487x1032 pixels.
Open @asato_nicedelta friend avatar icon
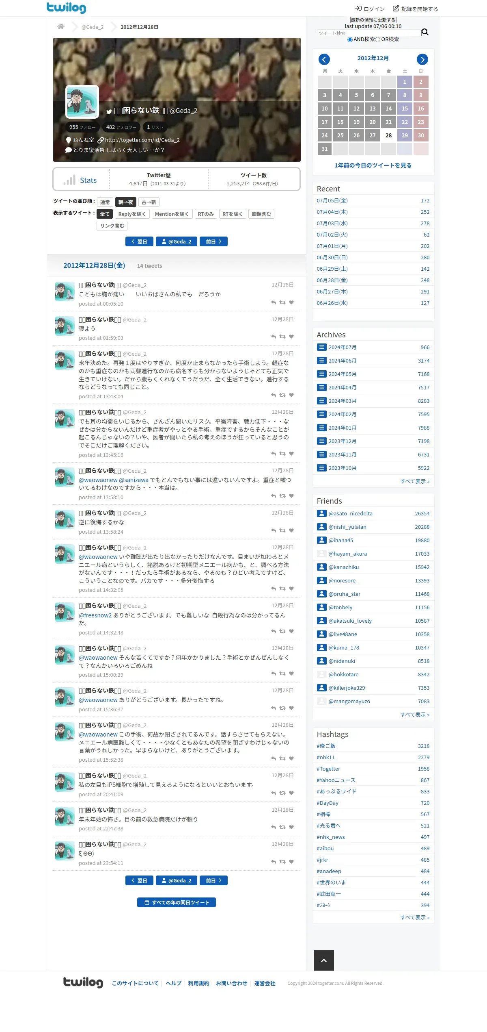(x=322, y=513)
